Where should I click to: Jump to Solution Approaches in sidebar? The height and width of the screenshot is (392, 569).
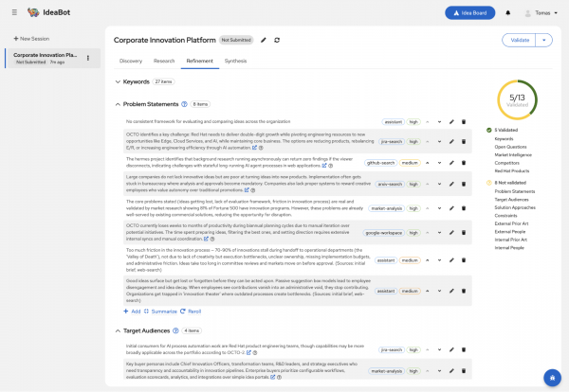[515, 207]
